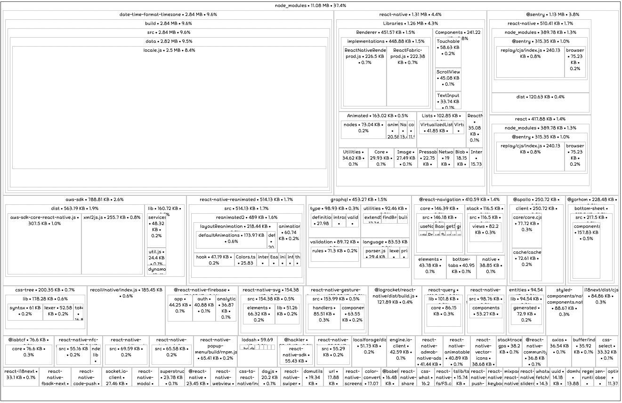Click the react-native-popup-menu rnpm.js 65.41 KB cell
Screen dimensions: 622x403
tap(216, 351)
